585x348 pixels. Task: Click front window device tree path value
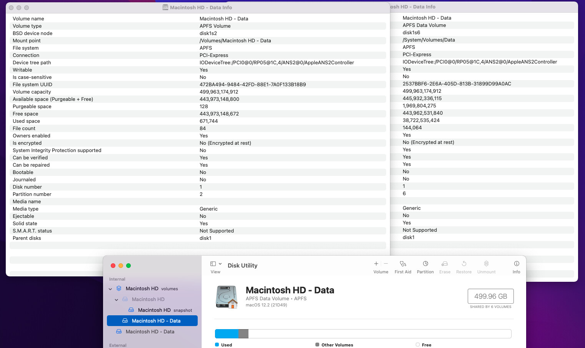click(x=277, y=62)
